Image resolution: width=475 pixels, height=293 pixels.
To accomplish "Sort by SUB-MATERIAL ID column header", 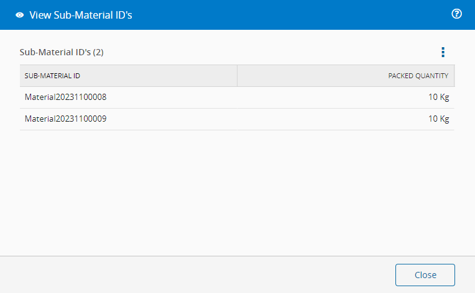I will [x=52, y=76].
